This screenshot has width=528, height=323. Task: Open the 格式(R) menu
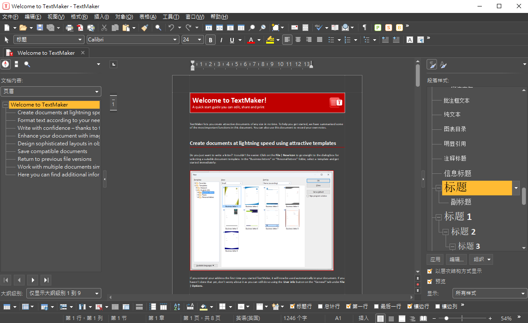pos(79,17)
